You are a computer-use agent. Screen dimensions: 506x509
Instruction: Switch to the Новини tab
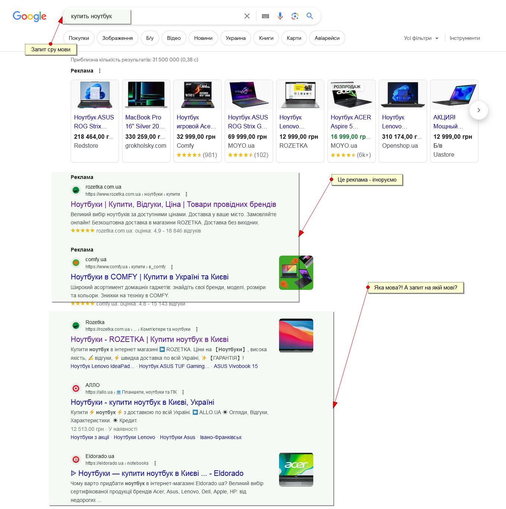tap(203, 38)
